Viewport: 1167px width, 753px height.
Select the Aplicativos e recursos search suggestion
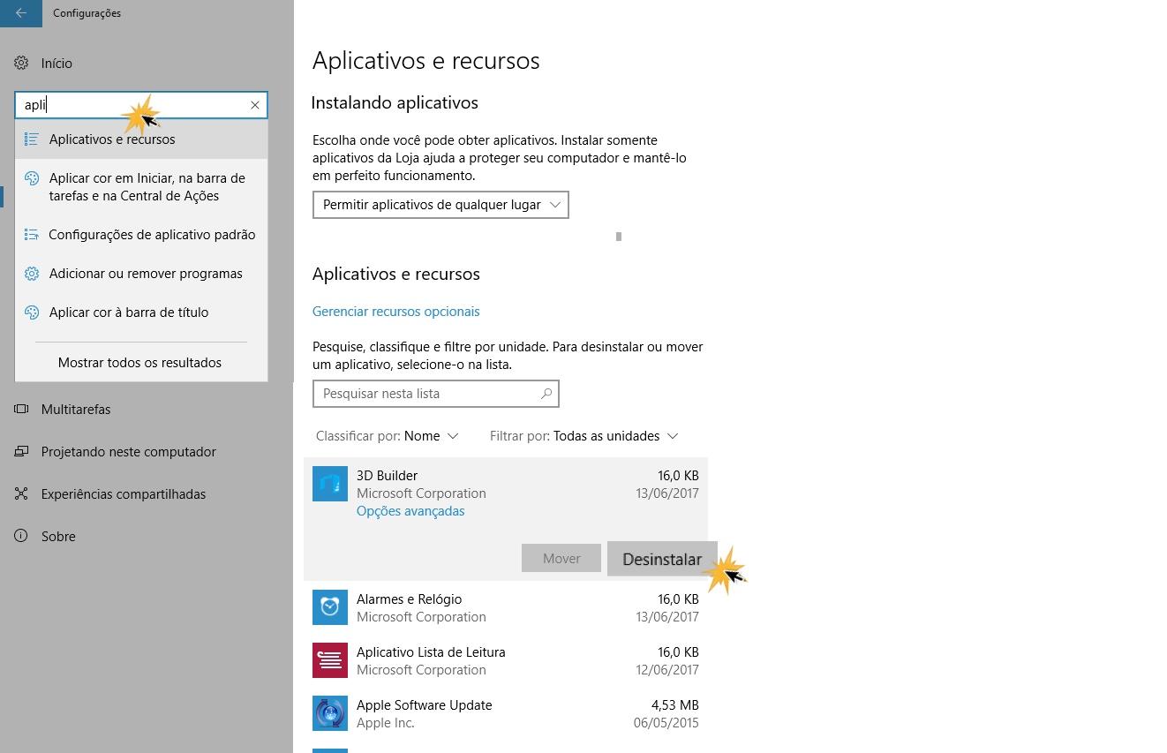pyautogui.click(x=141, y=139)
